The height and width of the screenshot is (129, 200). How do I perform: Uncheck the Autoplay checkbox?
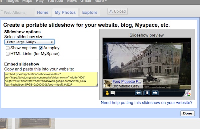(x=41, y=48)
